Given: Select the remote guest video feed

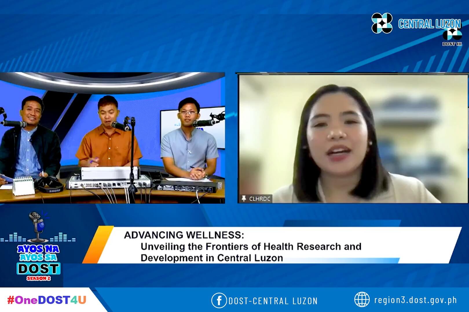Looking at the screenshot, I should point(353,139).
